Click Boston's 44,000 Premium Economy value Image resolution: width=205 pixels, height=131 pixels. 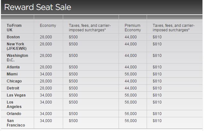[x=131, y=37]
